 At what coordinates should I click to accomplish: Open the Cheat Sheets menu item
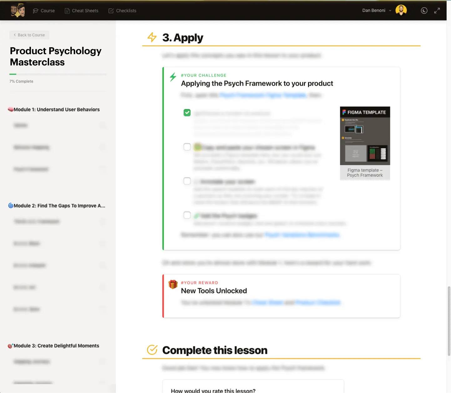click(81, 11)
